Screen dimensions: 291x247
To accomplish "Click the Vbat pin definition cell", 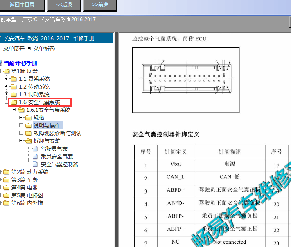I will 176,165.
